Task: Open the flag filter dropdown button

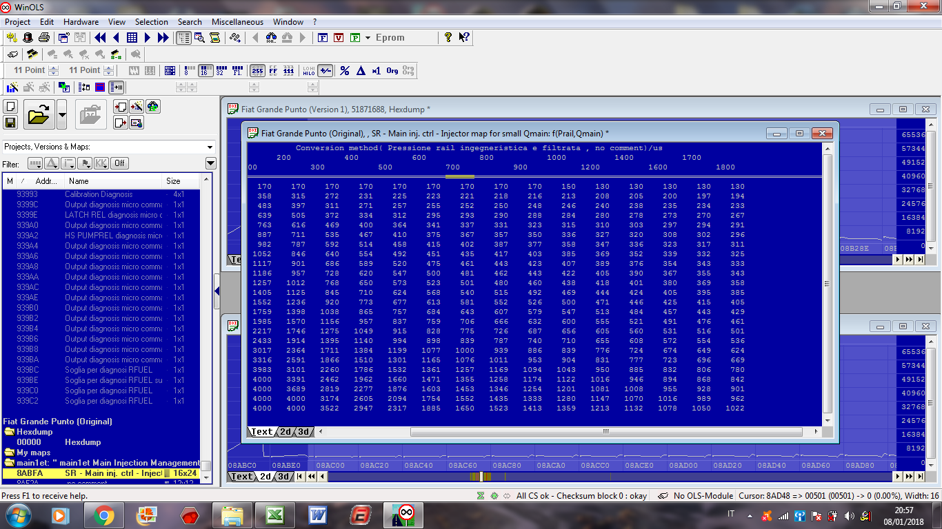Action: coord(85,163)
